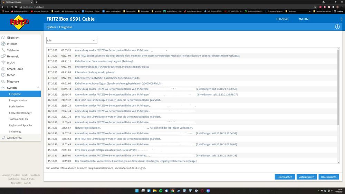Open the FRITZ!NAS link
This screenshot has height=194, width=345.
[282, 19]
